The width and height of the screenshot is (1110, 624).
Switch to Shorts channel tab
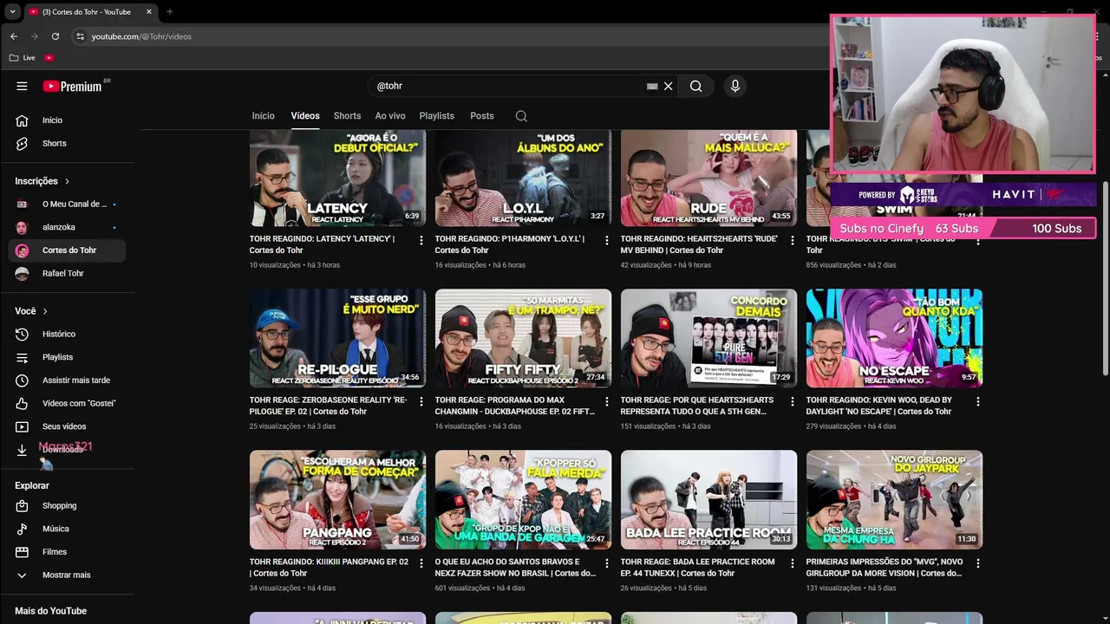tap(347, 116)
